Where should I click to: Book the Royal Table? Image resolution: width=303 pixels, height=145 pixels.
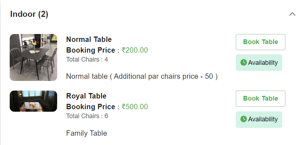260,98
